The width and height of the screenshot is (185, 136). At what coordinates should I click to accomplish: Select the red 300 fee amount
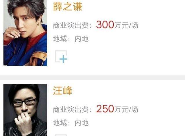click(105, 25)
